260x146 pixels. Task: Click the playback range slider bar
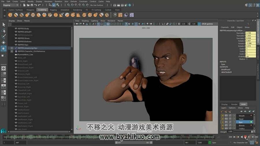point(134,143)
